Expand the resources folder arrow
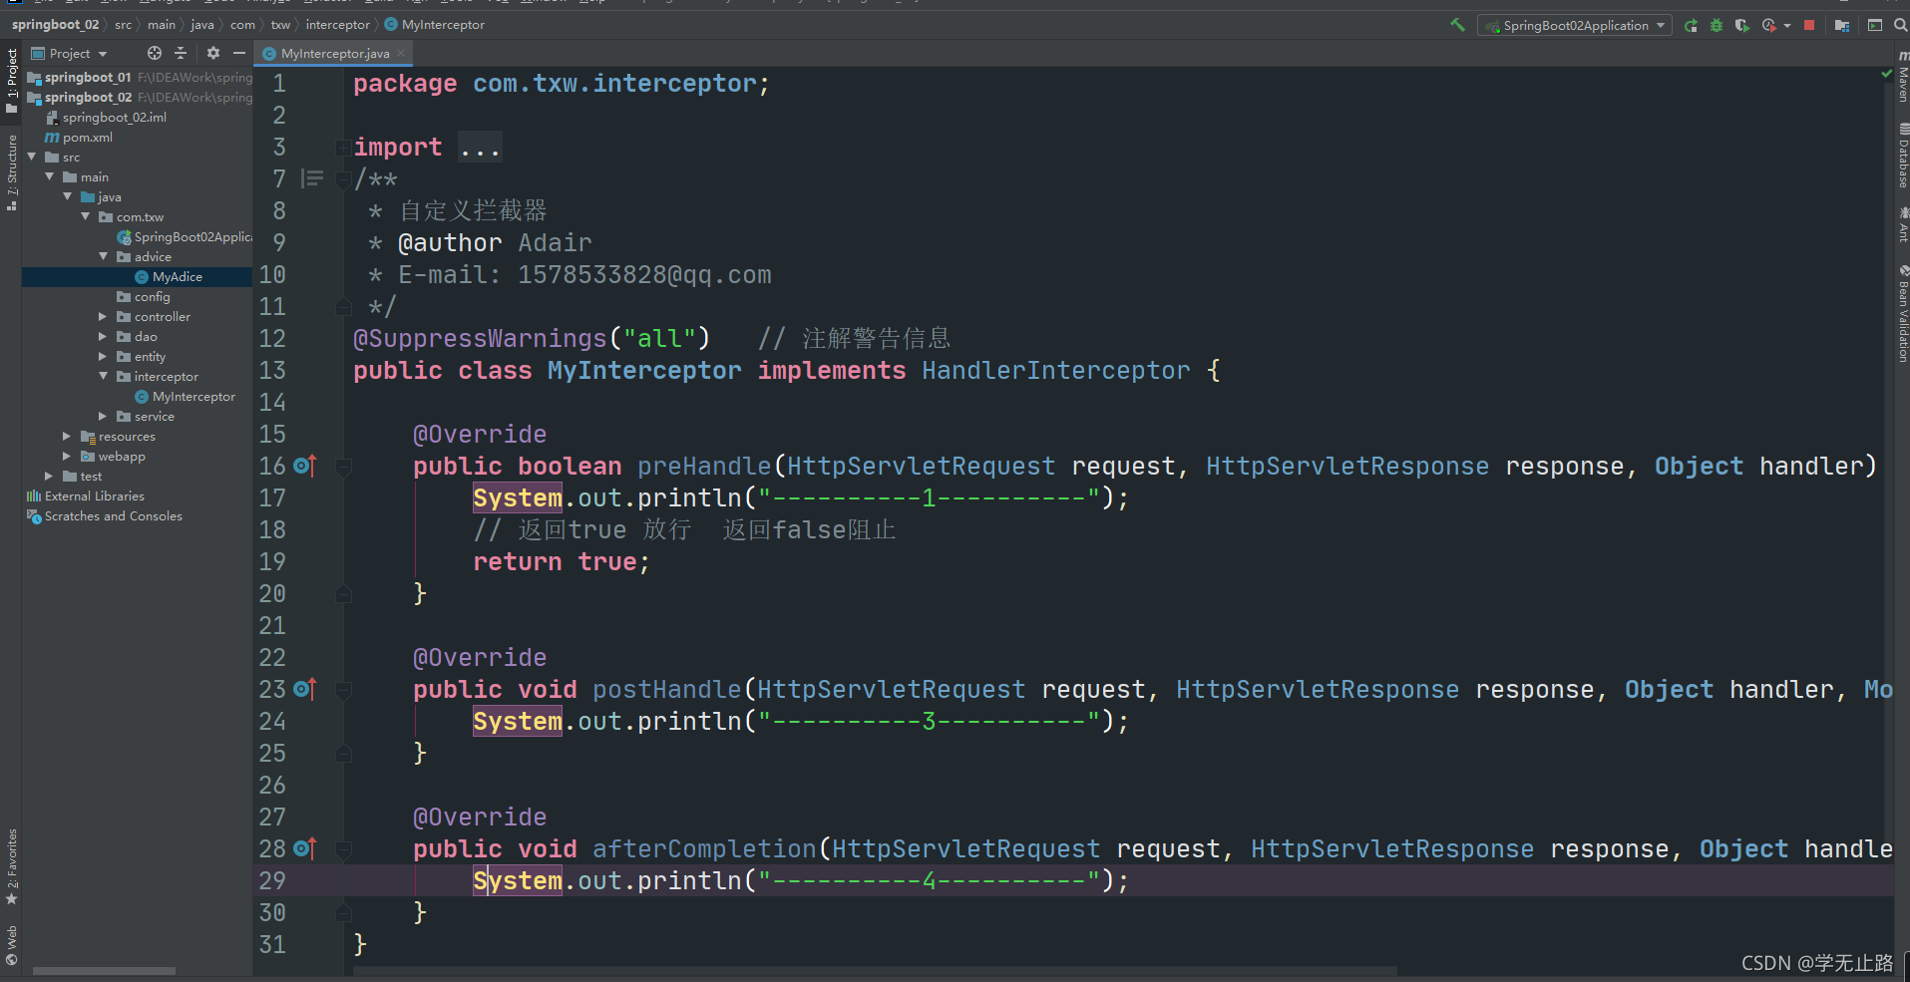The height and width of the screenshot is (982, 1910). tap(67, 437)
